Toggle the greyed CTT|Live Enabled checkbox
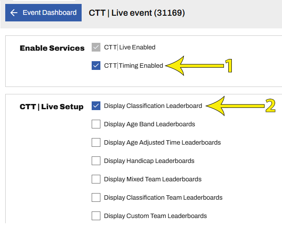 [x=96, y=47]
